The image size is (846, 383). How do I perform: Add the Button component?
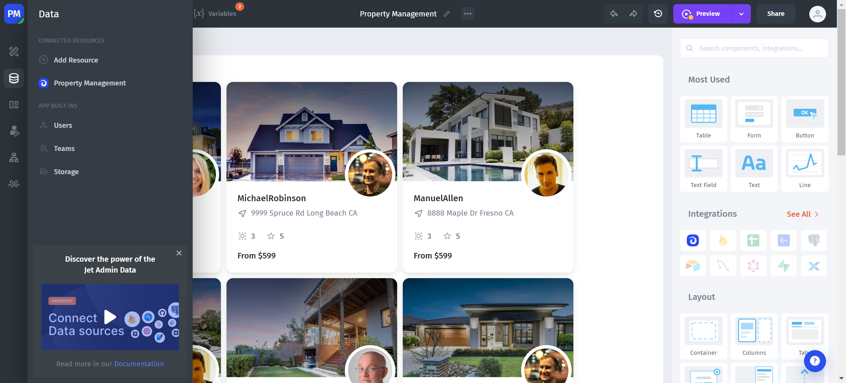(805, 119)
